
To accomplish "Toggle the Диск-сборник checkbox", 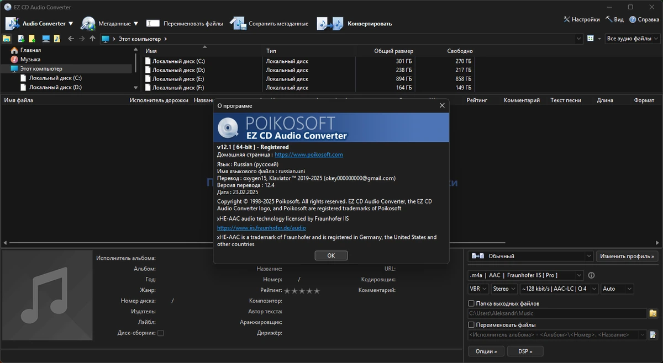I will (161, 333).
